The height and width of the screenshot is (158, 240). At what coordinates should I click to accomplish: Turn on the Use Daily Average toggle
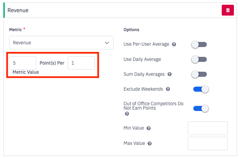coord(199,60)
